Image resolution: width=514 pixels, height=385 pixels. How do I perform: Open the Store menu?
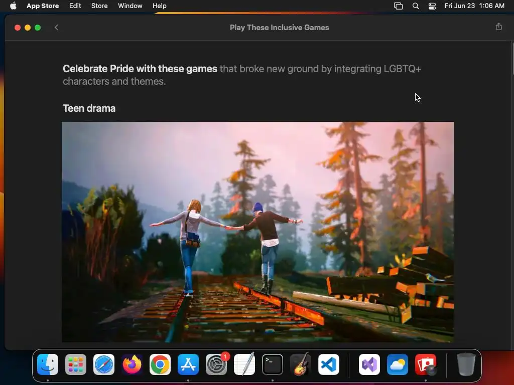coord(99,6)
